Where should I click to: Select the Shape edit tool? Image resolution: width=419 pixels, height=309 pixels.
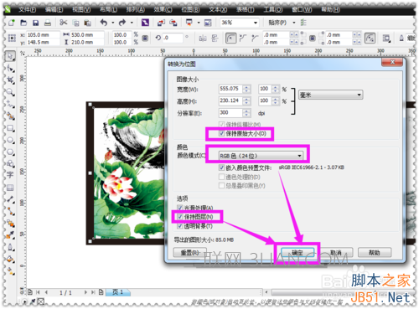pyautogui.click(x=11, y=68)
